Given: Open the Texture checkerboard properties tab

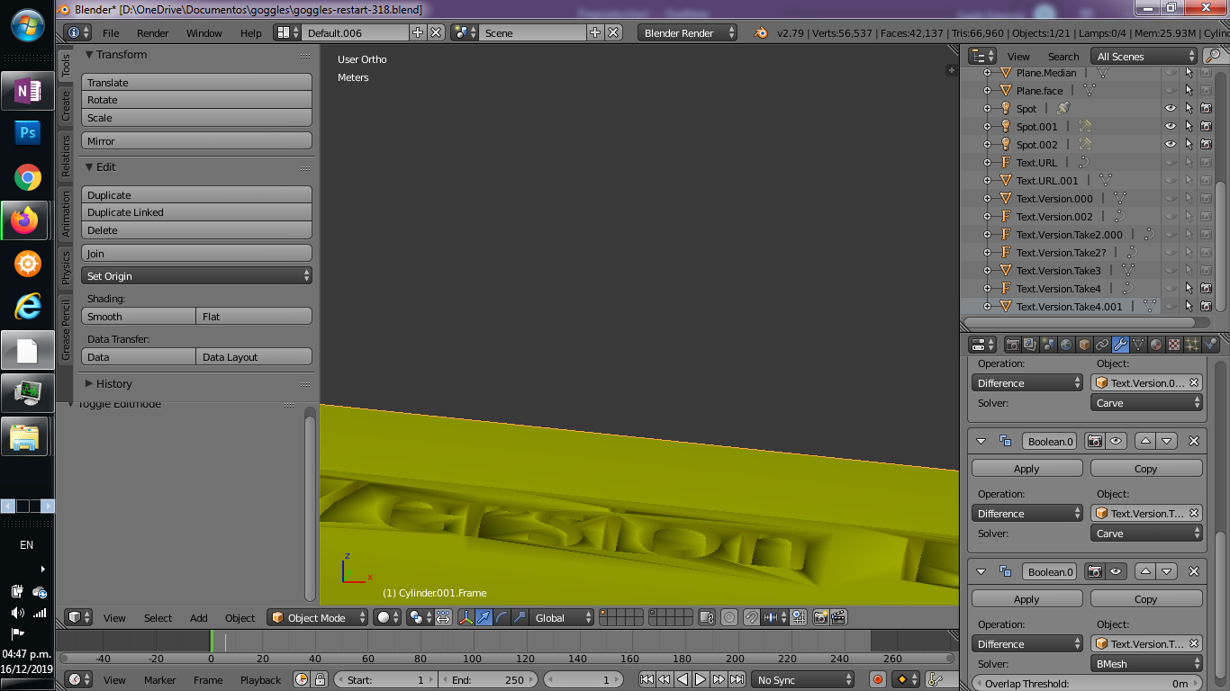Looking at the screenshot, I should pos(1175,345).
